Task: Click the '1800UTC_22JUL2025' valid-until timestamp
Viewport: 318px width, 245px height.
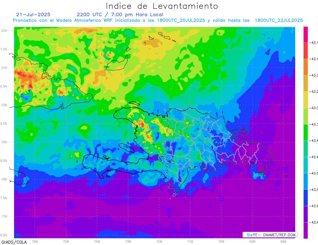Action: click(279, 20)
